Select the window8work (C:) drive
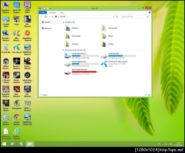 82,56
